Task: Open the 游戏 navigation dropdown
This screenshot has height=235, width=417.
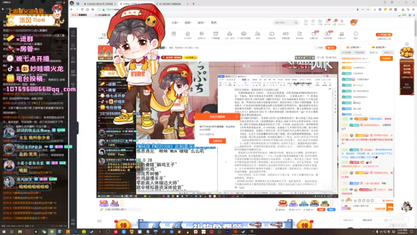Action: (x=201, y=22)
